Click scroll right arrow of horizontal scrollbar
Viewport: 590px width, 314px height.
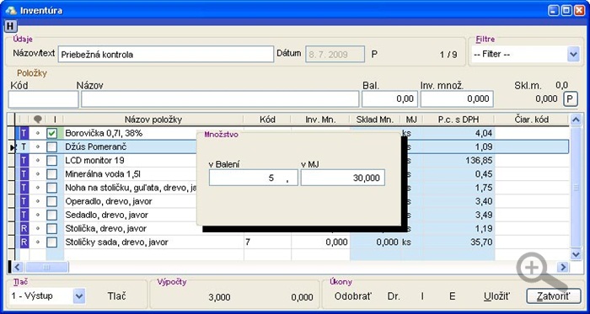pos(563,267)
